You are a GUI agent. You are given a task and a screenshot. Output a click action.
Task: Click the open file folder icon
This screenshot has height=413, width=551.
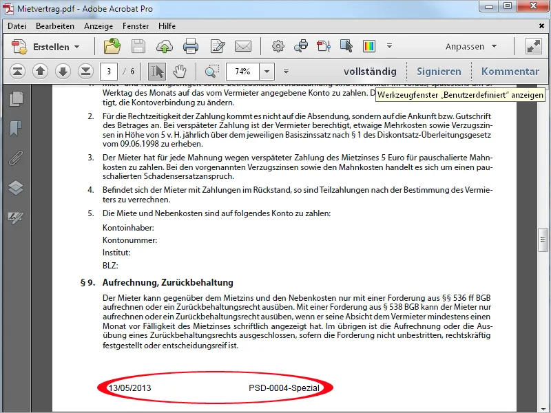point(112,46)
